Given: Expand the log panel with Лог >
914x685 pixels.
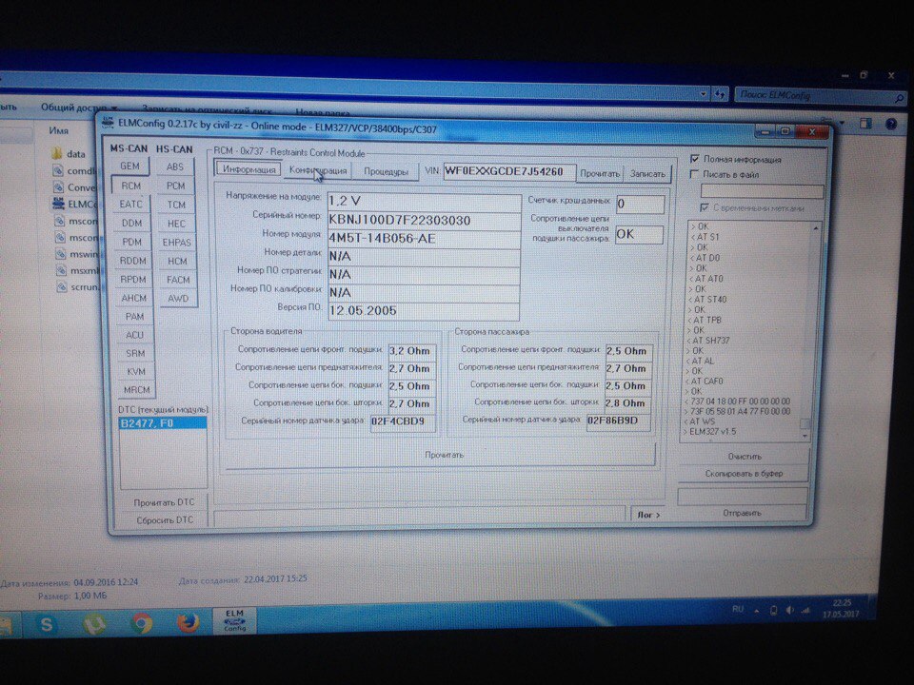Looking at the screenshot, I should (648, 515).
